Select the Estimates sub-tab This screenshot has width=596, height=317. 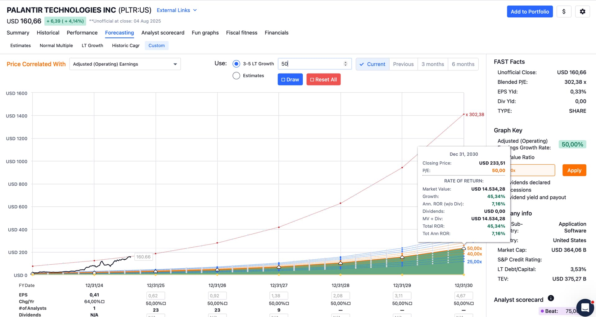20,46
